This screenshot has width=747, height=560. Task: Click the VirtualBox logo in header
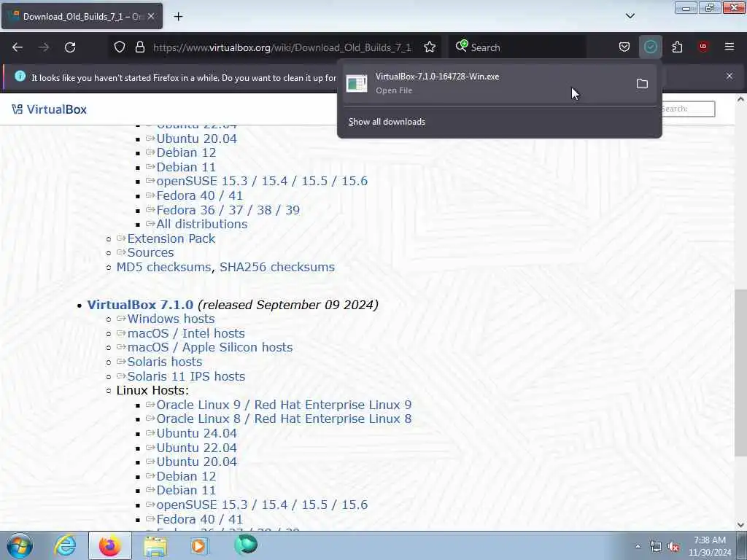click(49, 109)
